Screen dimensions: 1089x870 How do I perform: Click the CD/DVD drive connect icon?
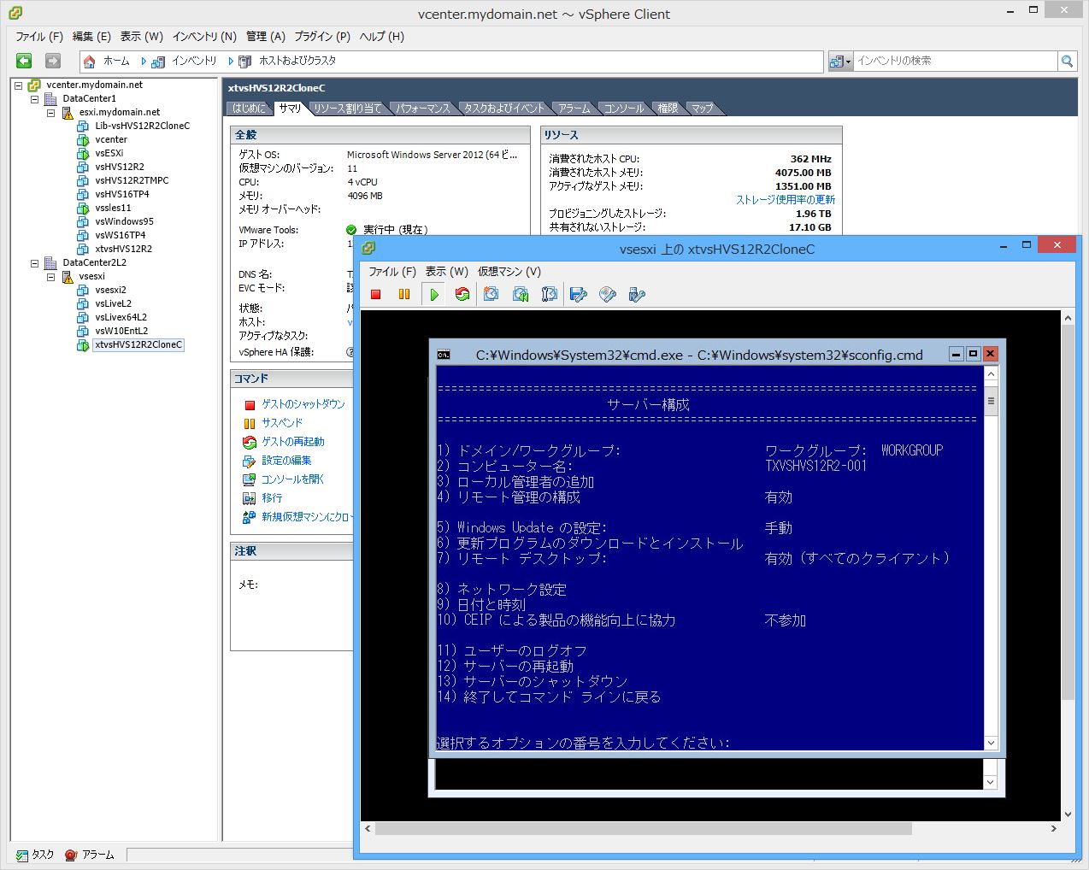(608, 294)
